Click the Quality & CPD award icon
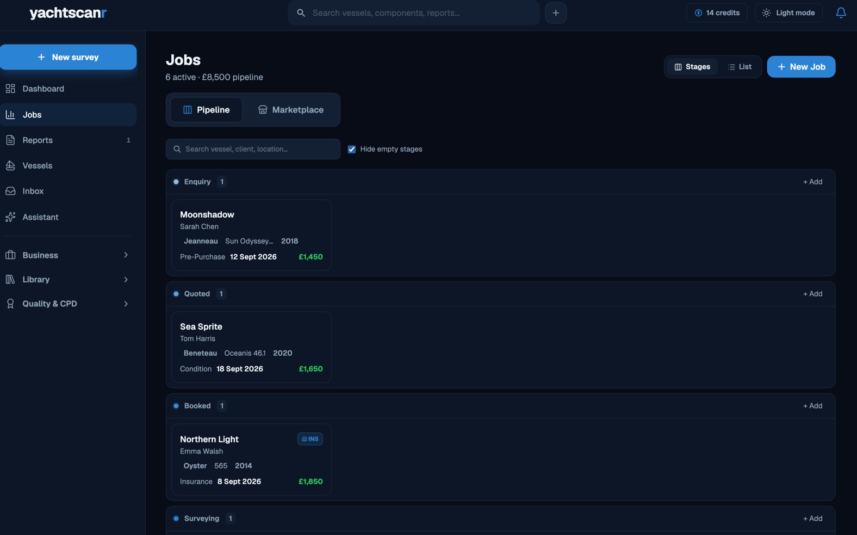This screenshot has width=857, height=535. [10, 304]
